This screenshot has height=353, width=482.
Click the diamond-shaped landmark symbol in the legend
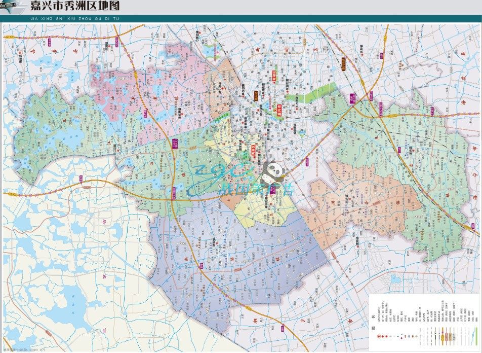pos(401,338)
